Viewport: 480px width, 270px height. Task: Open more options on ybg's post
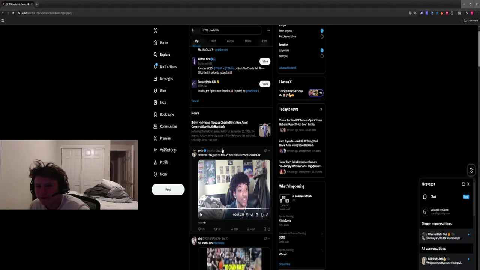pos(269,238)
